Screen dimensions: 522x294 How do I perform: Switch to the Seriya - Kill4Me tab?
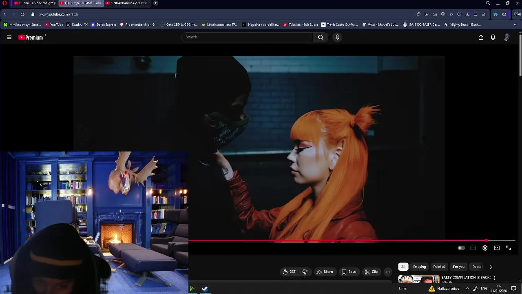pyautogui.click(x=82, y=3)
